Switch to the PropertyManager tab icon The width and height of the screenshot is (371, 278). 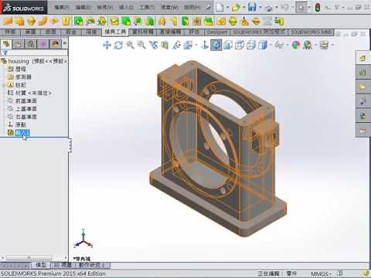pos(19,44)
